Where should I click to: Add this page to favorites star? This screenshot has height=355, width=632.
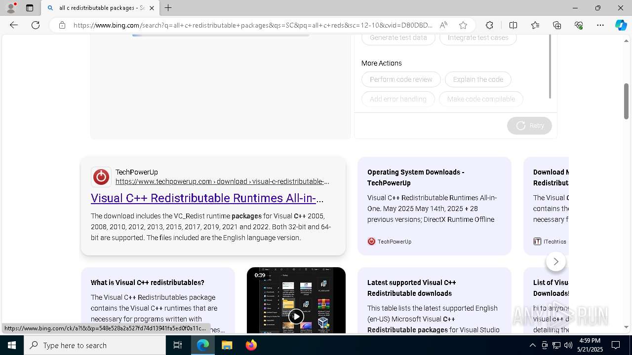[463, 25]
